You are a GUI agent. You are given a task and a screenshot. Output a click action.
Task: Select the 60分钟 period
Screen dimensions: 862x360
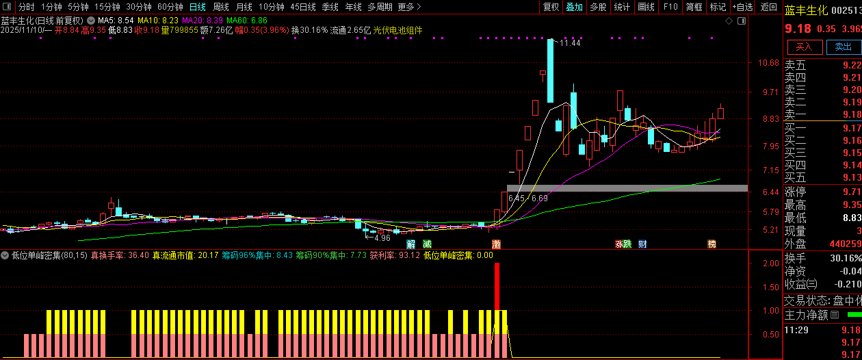(x=170, y=7)
